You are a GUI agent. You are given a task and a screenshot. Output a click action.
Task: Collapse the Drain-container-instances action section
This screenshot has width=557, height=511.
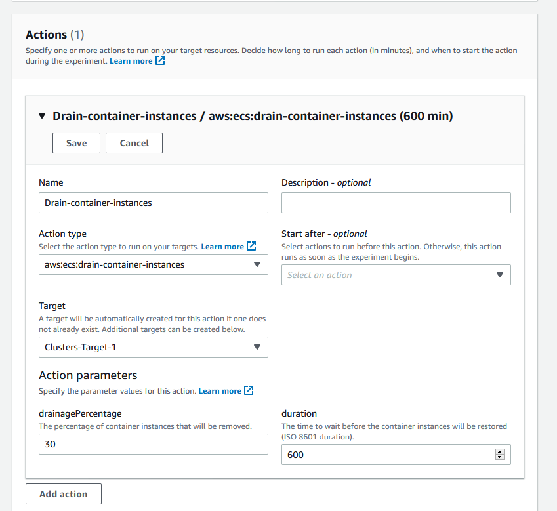pyautogui.click(x=43, y=116)
